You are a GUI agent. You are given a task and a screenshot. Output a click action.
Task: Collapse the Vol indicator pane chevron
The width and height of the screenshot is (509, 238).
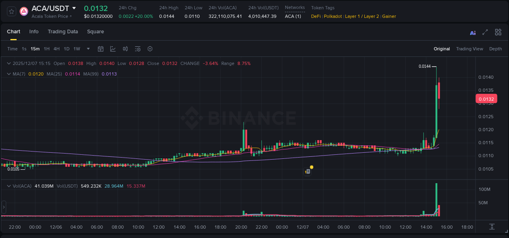pos(9,185)
